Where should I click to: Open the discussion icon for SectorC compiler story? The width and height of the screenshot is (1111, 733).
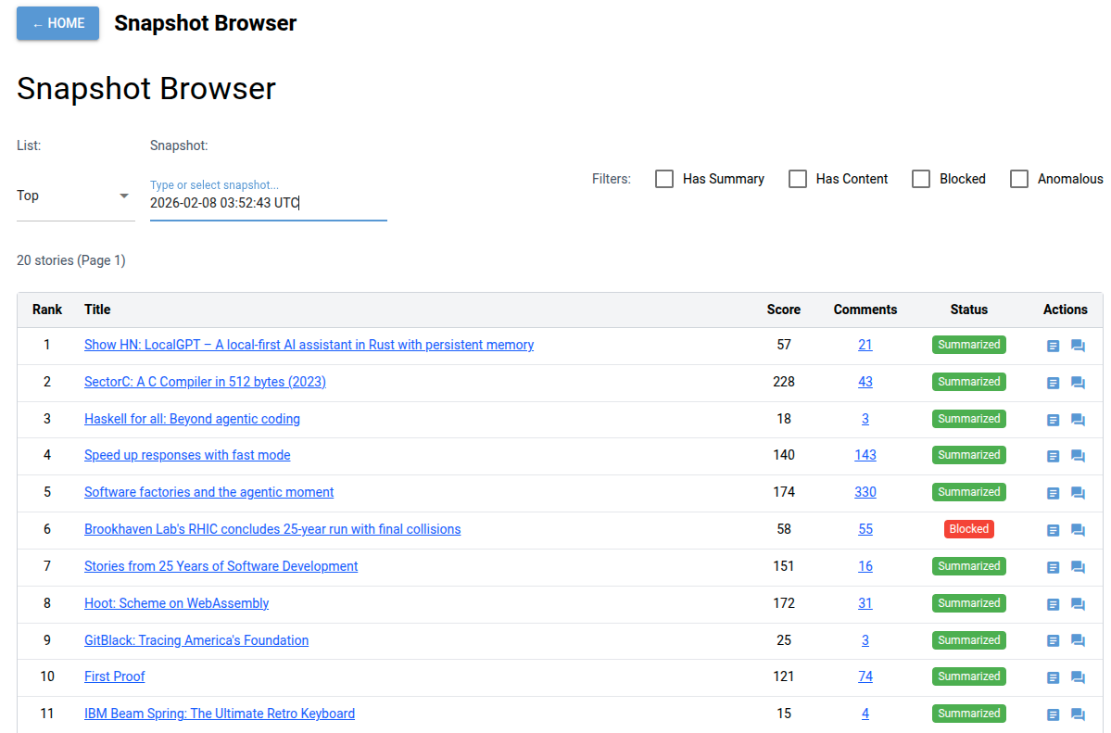[1078, 382]
